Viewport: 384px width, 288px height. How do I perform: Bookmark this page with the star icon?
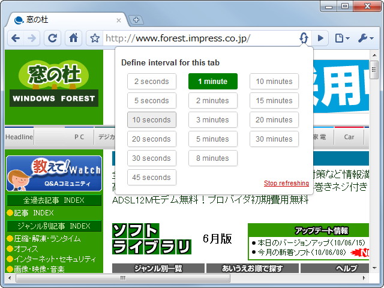tap(95, 38)
